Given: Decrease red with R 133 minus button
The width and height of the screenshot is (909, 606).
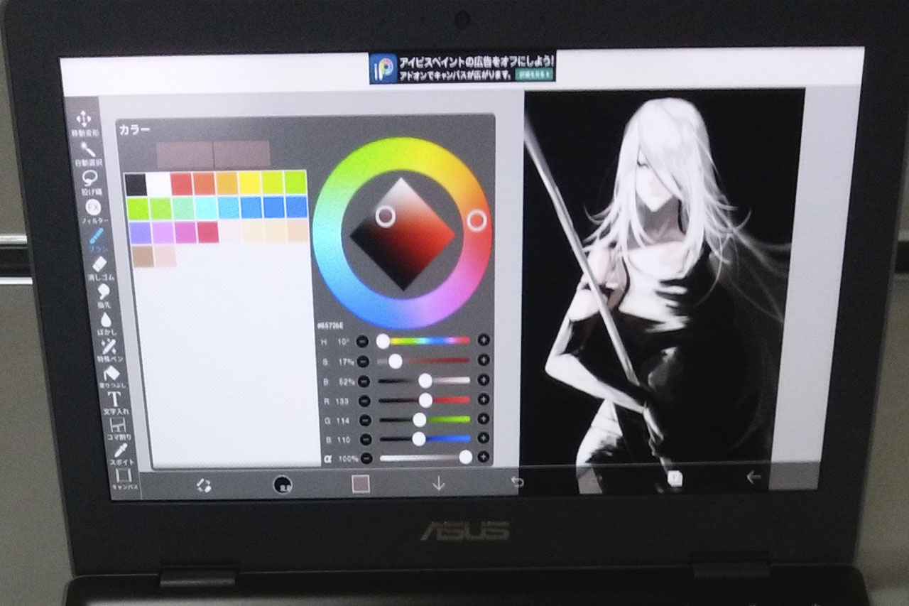Looking at the screenshot, I should click(x=364, y=401).
